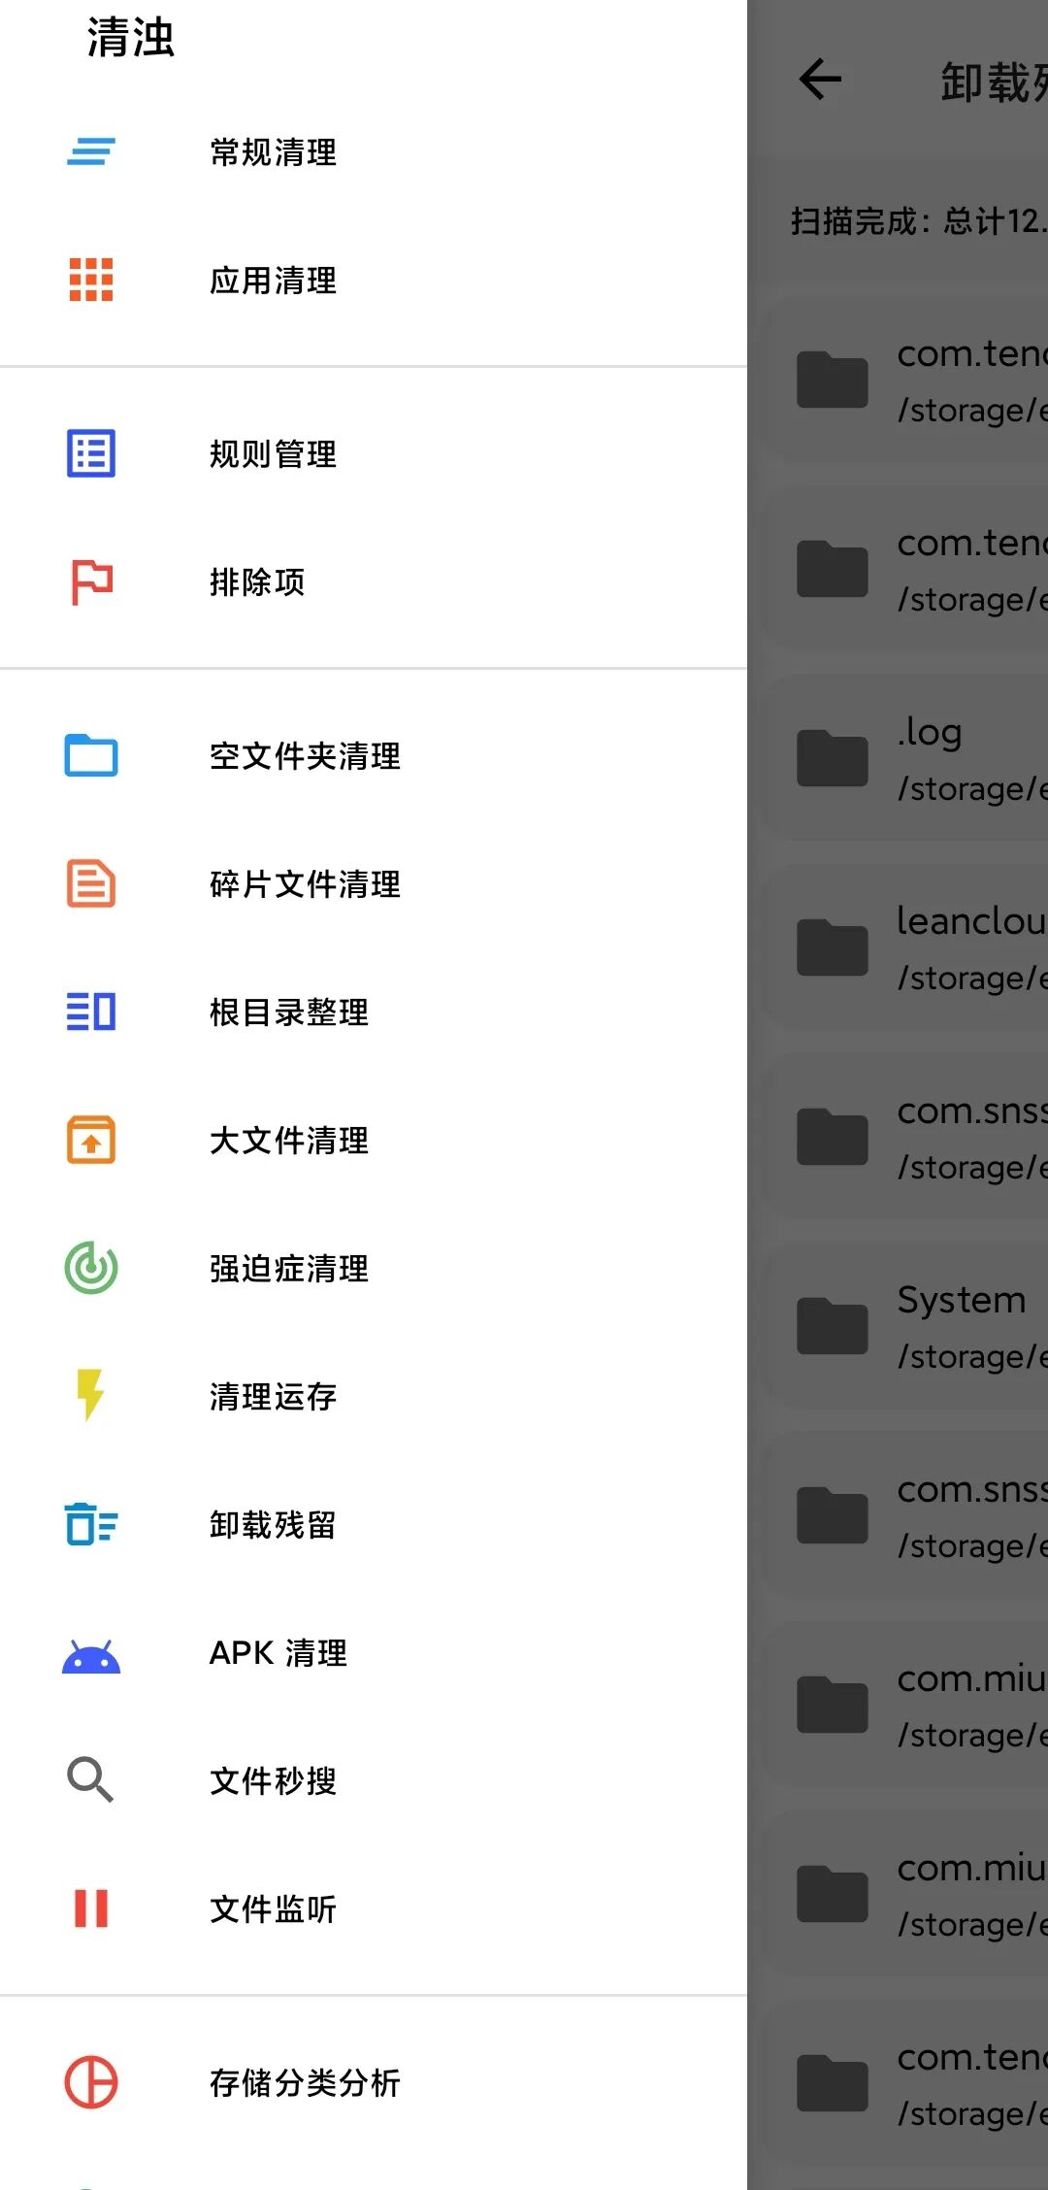Open 根目录整理 menu entry
Screen dimensions: 1048x2190
pyautogui.click(x=374, y=1012)
